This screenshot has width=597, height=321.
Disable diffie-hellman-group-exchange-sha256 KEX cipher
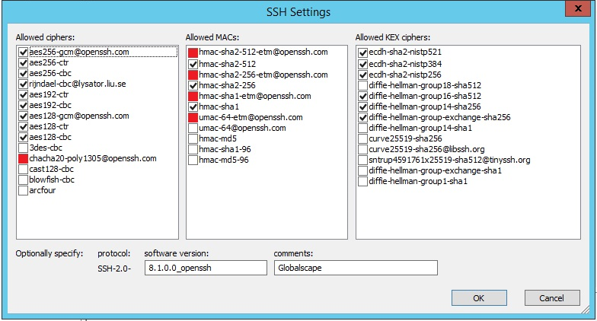point(363,118)
